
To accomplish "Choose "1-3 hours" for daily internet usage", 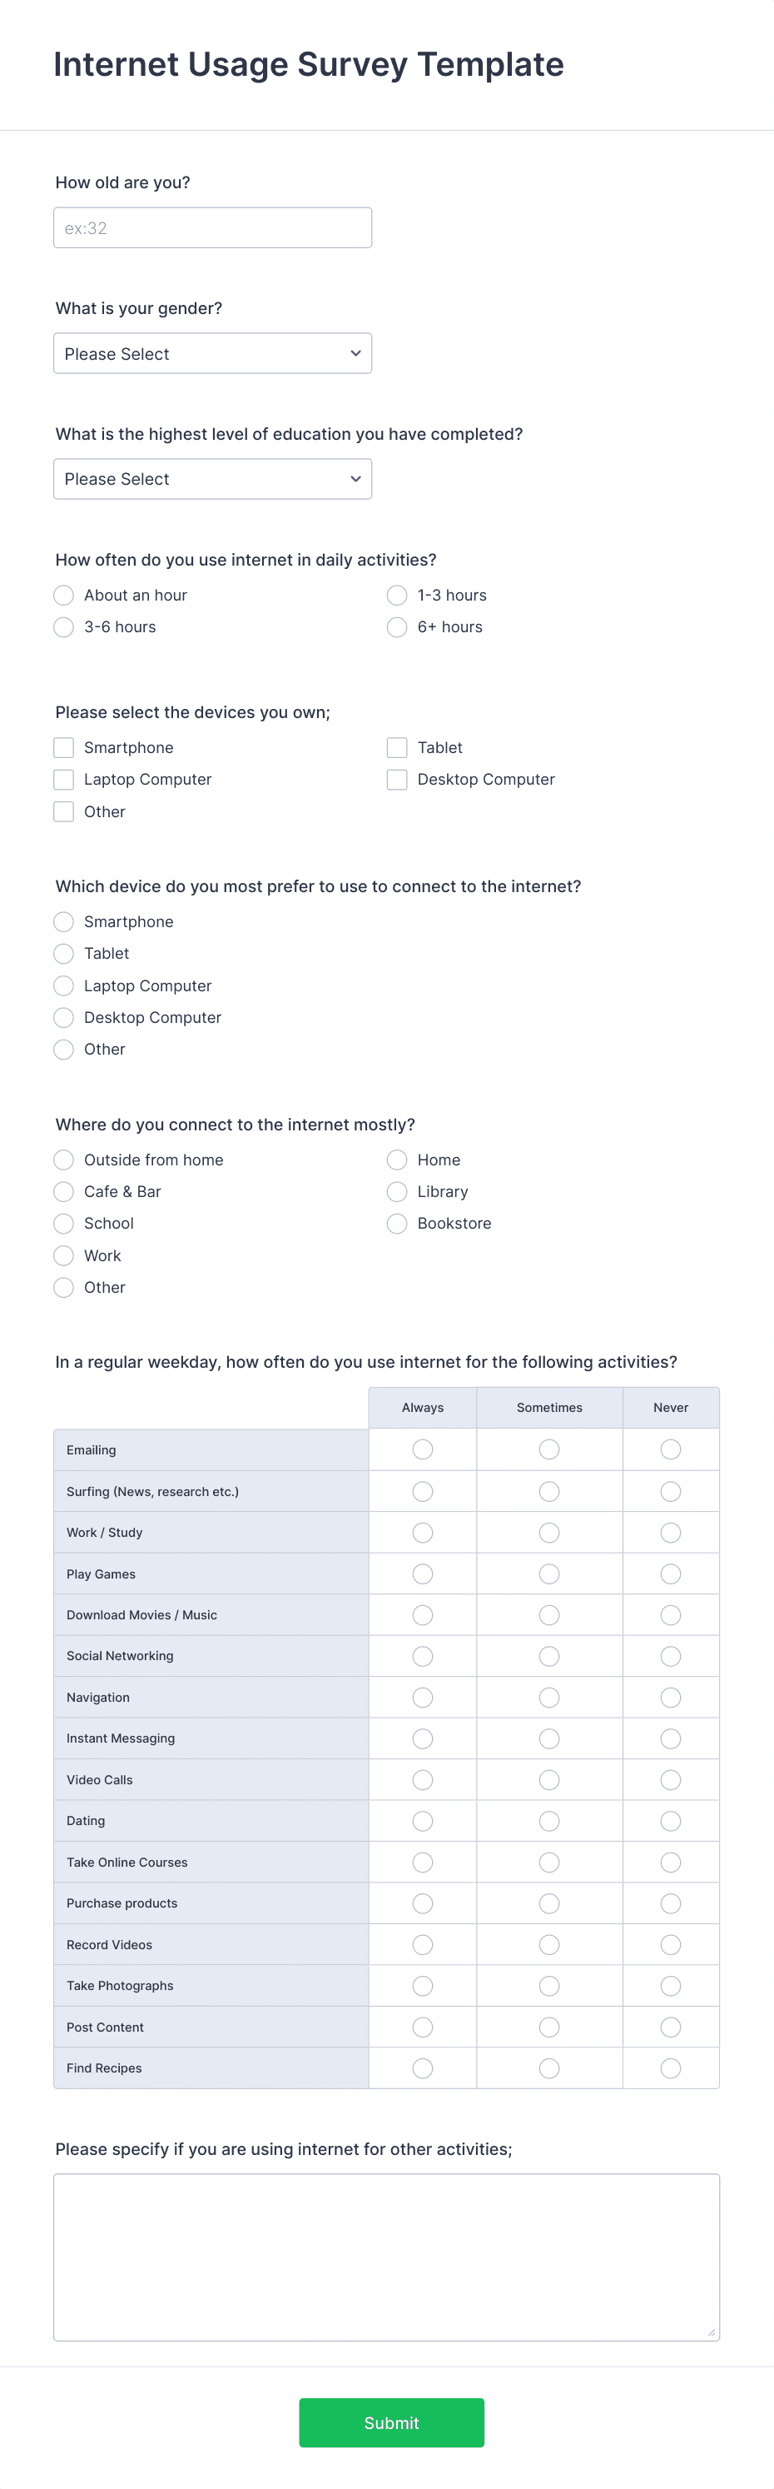I will coord(397,596).
